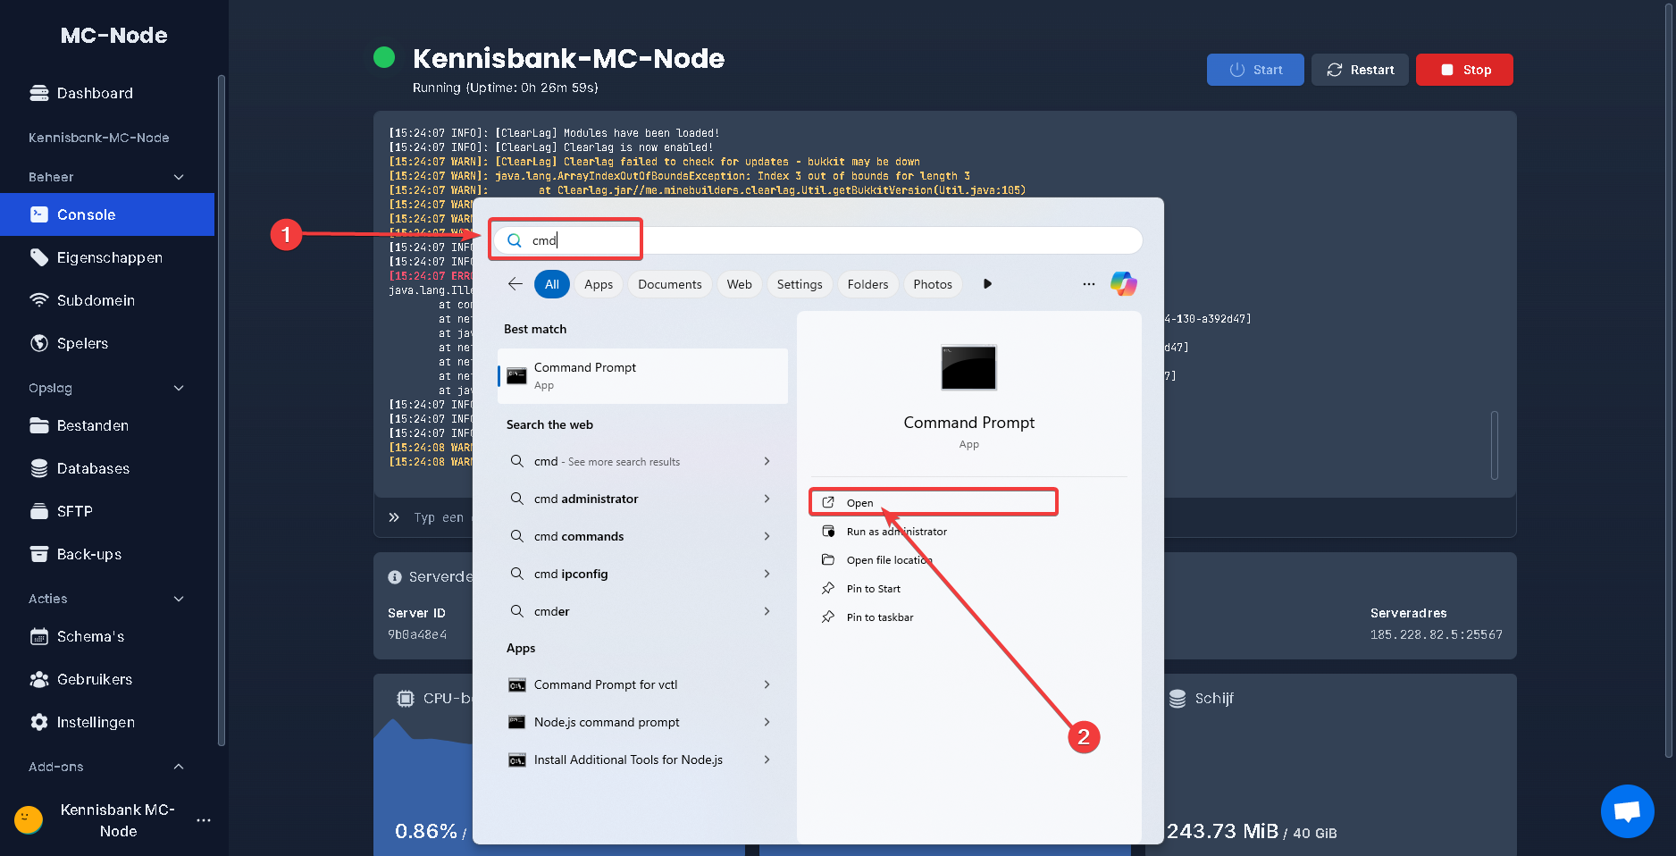Click the three-dot more options in search
Image resolution: width=1676 pixels, height=856 pixels.
[x=1089, y=284]
